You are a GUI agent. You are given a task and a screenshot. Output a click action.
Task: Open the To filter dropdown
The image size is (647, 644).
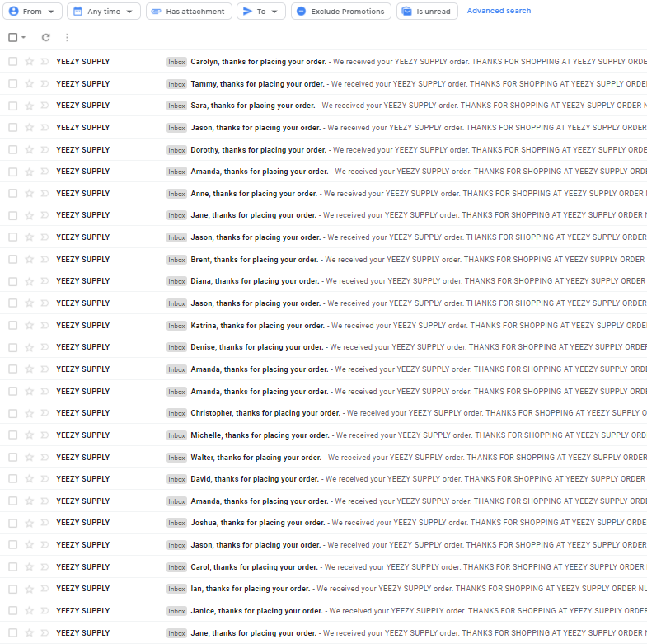coord(260,12)
